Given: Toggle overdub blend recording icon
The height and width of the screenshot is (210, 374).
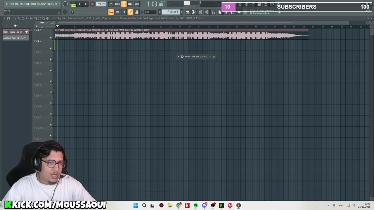Looking at the screenshot, I should [130, 4].
